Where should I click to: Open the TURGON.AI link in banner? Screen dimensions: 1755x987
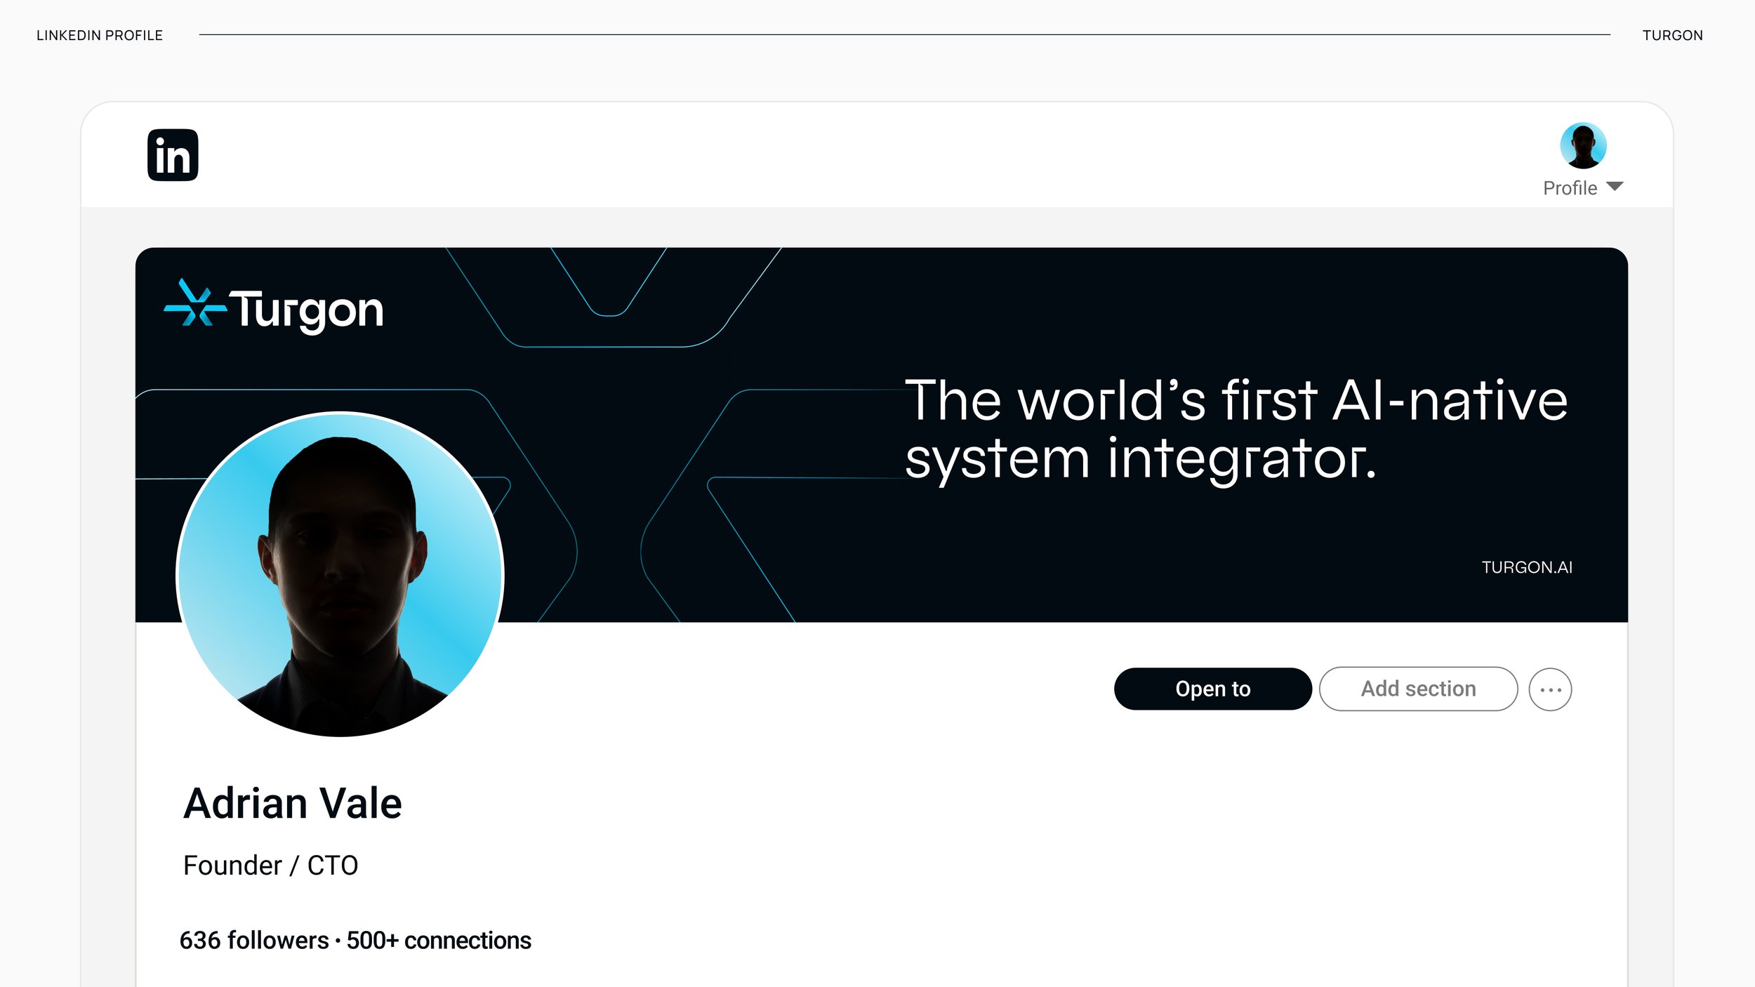point(1527,567)
